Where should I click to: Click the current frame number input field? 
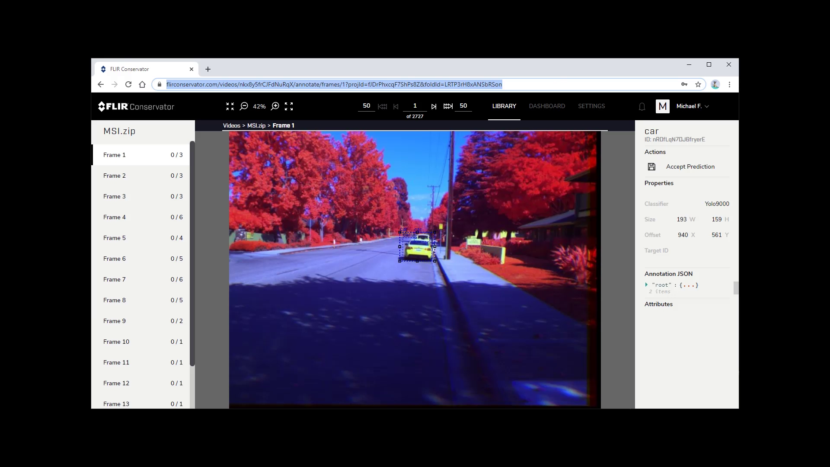tap(415, 106)
